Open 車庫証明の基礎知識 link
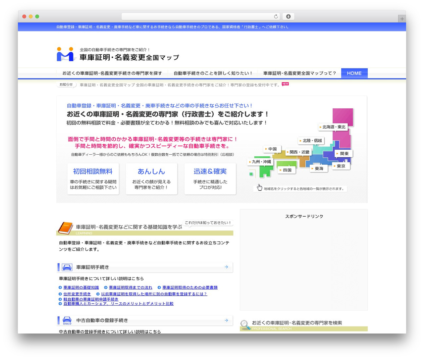The image size is (424, 359). click(81, 287)
